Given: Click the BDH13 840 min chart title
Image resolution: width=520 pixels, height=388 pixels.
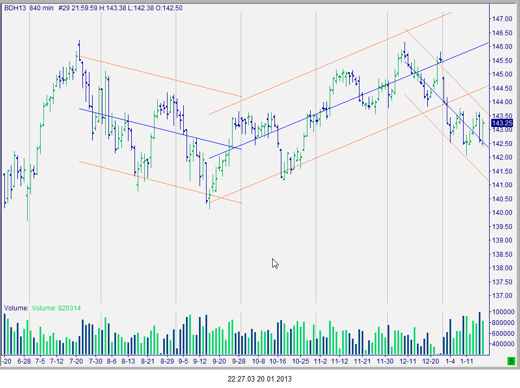Looking at the screenshot, I should click(x=29, y=8).
